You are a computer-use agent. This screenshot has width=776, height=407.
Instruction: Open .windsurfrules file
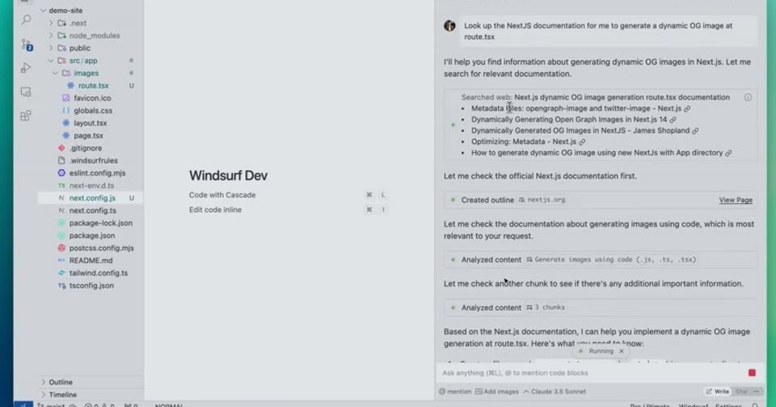[x=93, y=160]
